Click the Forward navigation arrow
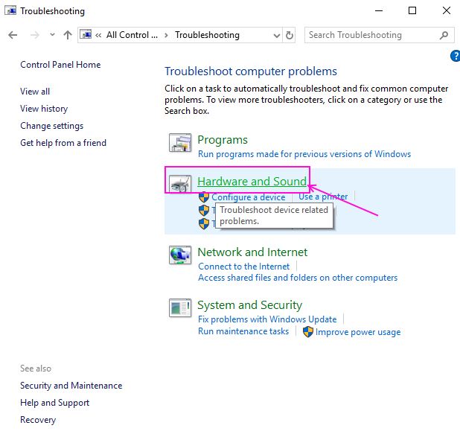Screen dimensions: 460x437 click(35, 35)
